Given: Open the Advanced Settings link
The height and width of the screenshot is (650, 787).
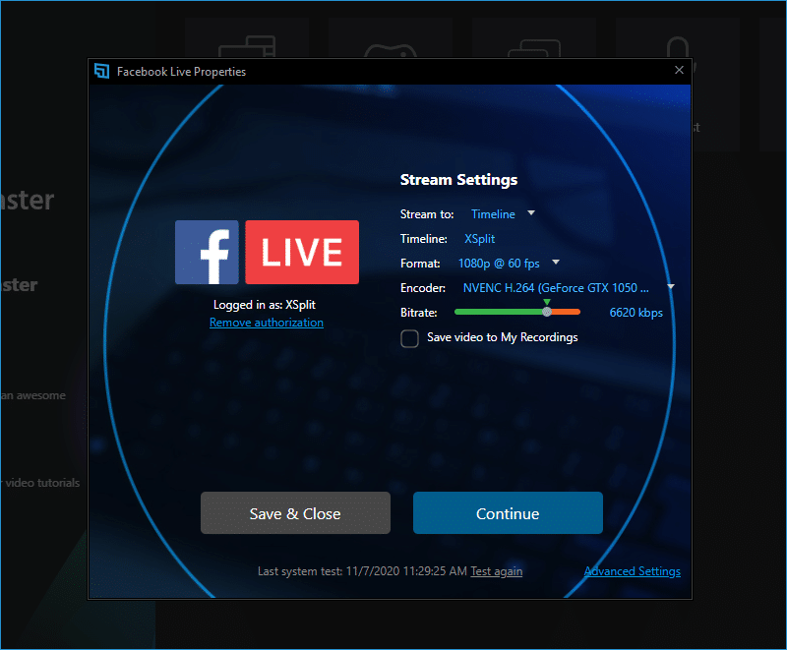Looking at the screenshot, I should click(633, 571).
